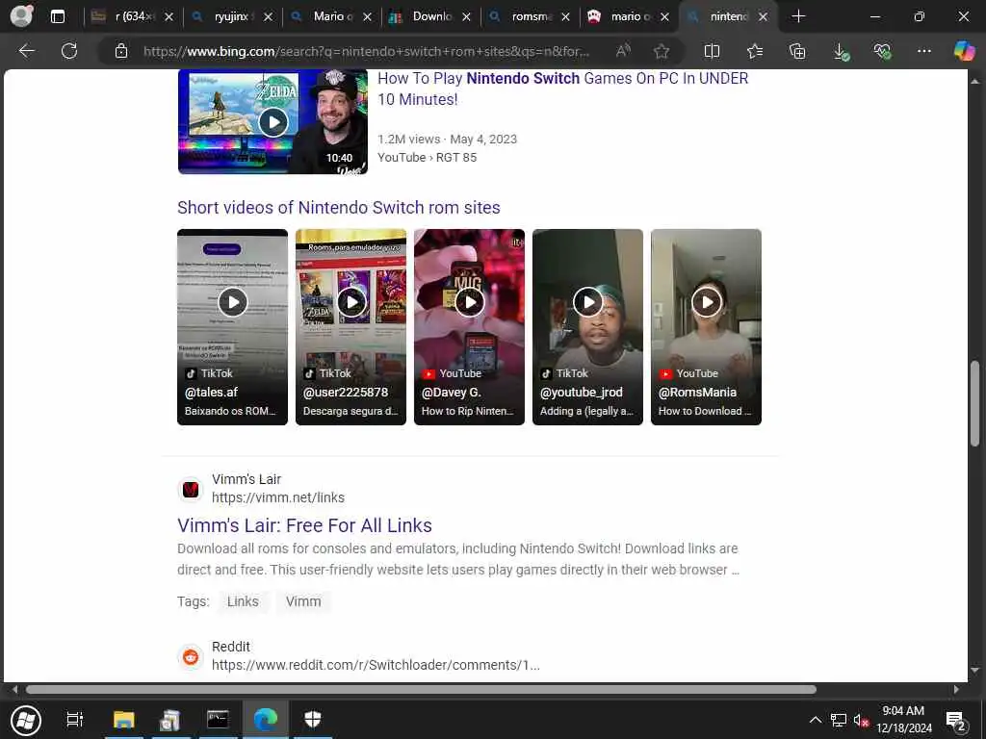The image size is (986, 739).
Task: Click the horizontal scrollbar thumb
Action: (x=421, y=689)
